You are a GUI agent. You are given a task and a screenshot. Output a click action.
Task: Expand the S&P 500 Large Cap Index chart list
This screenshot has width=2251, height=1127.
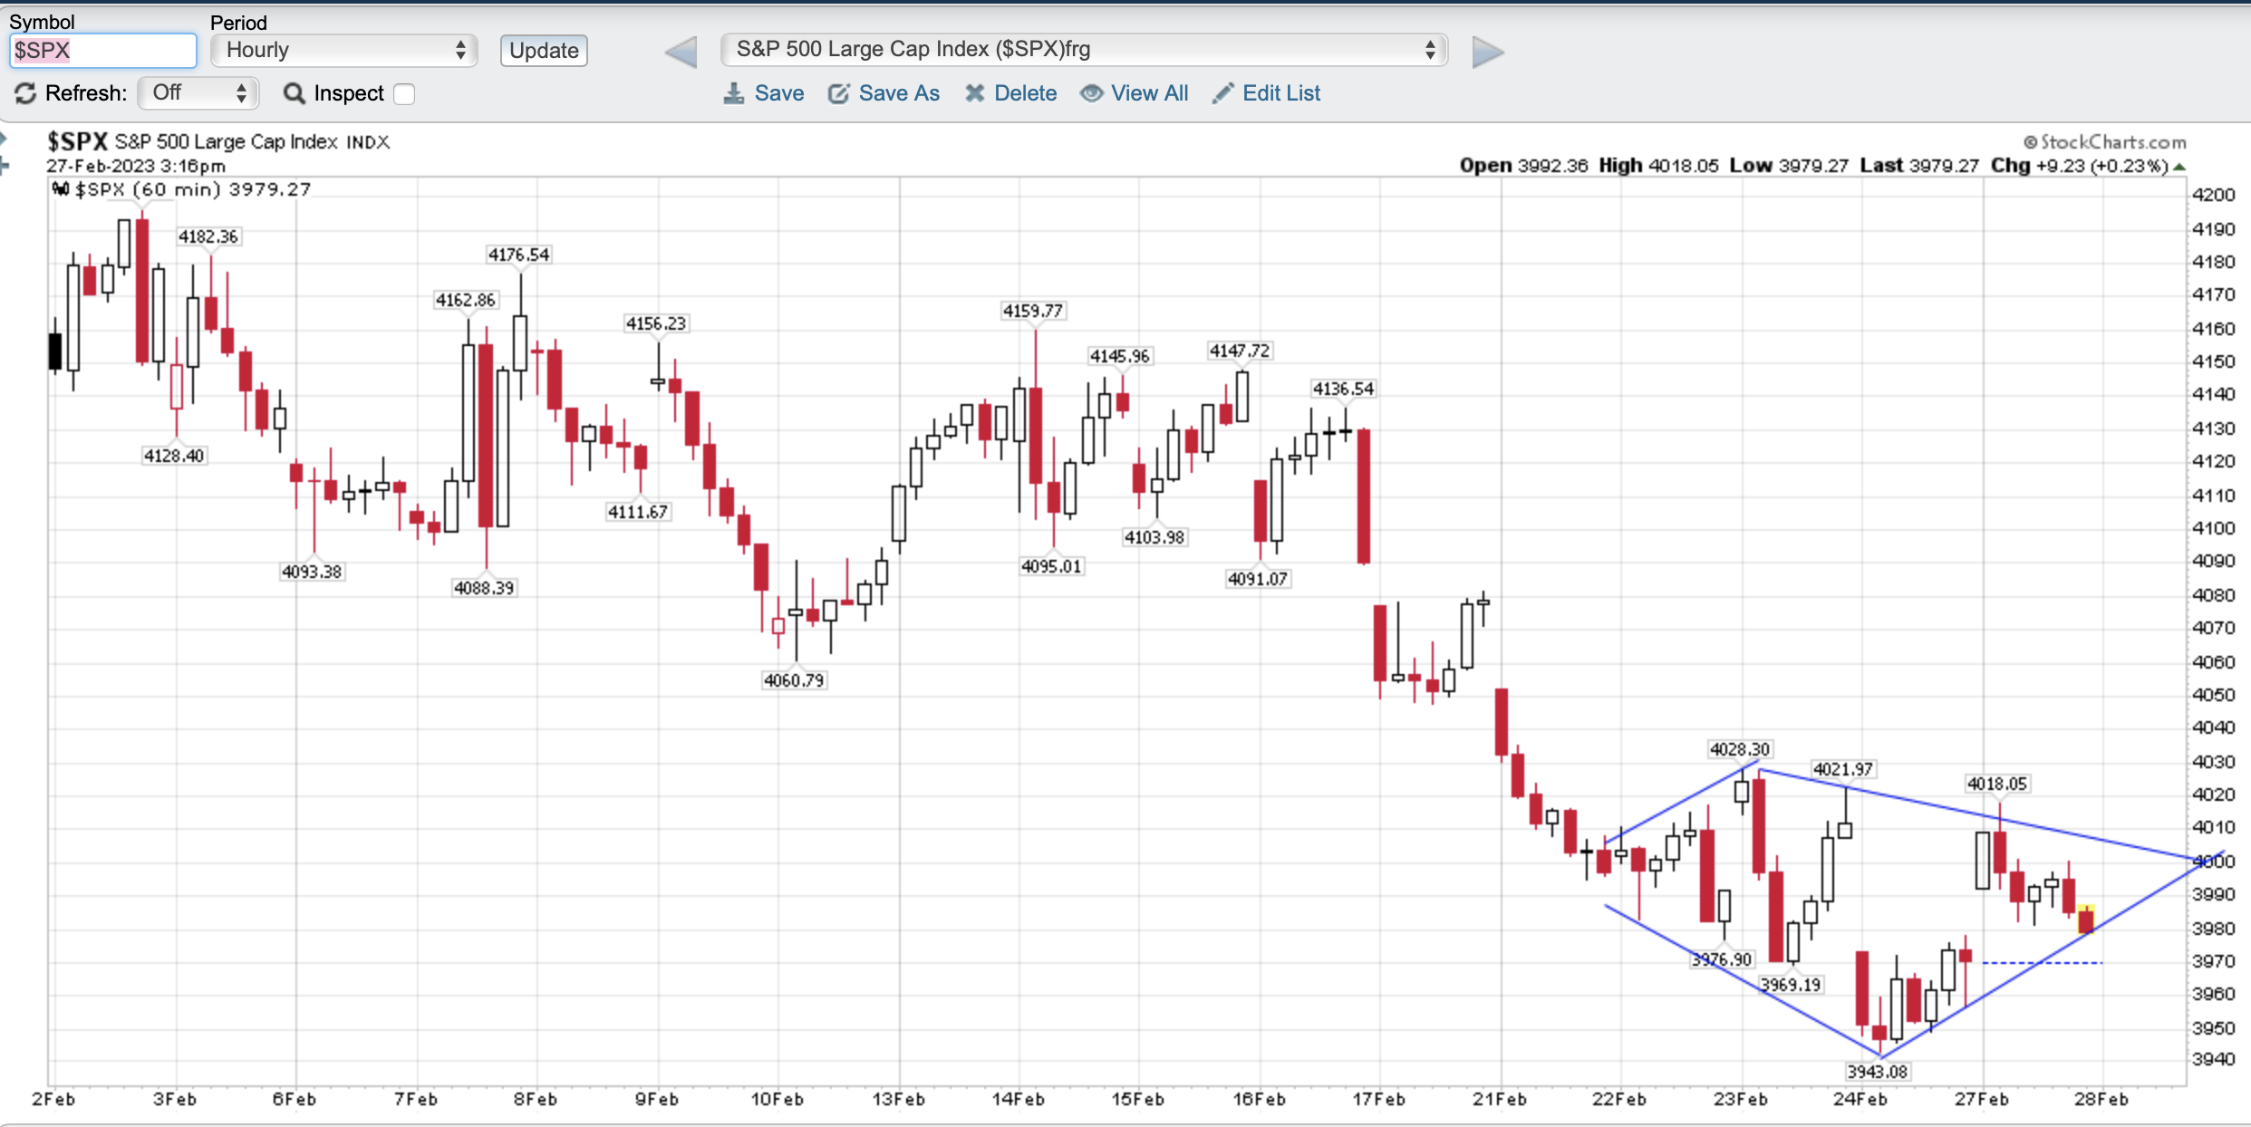(1083, 50)
